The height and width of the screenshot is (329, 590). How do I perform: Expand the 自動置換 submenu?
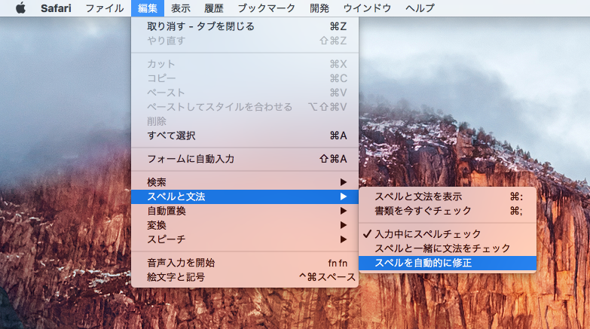coord(245,211)
